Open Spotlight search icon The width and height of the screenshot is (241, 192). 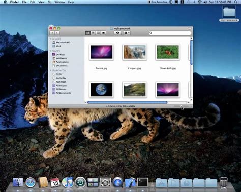[x=236, y=2]
